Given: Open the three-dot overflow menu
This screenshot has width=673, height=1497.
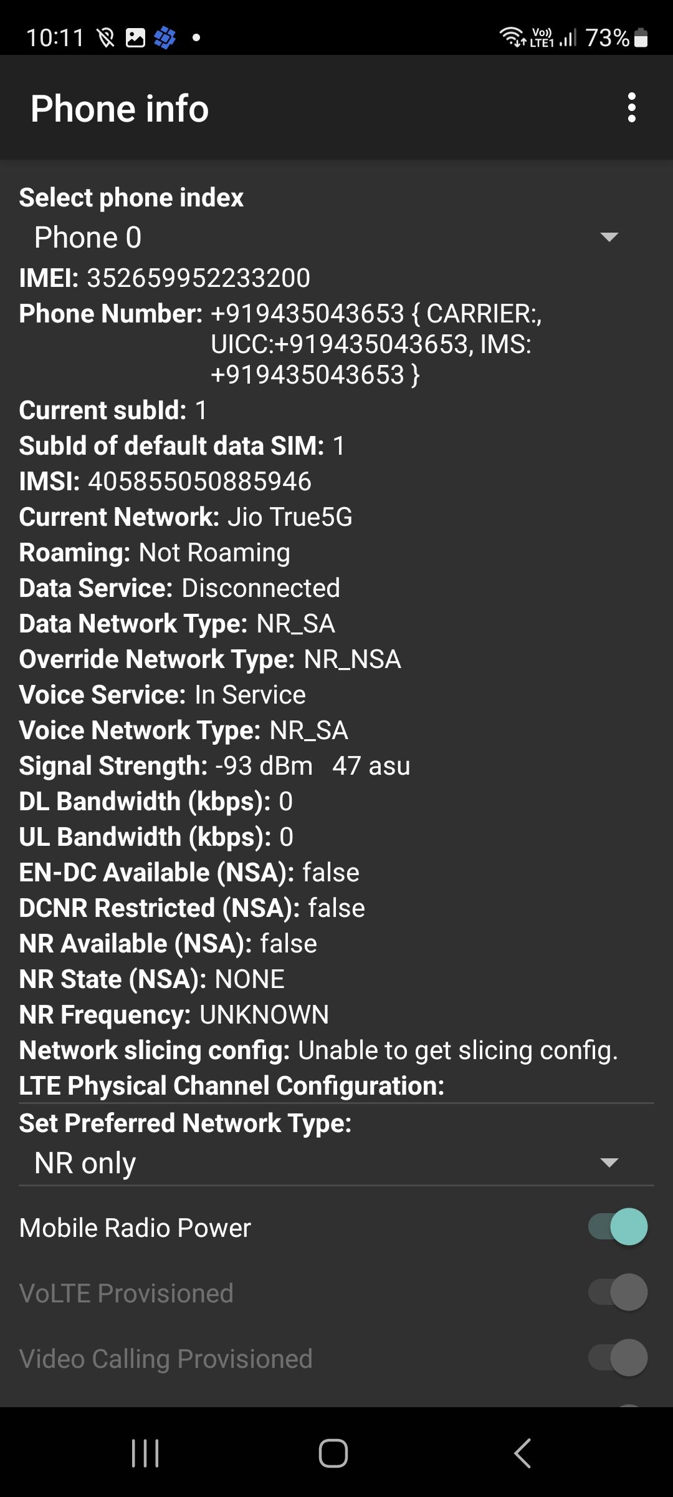Looking at the screenshot, I should 631,108.
